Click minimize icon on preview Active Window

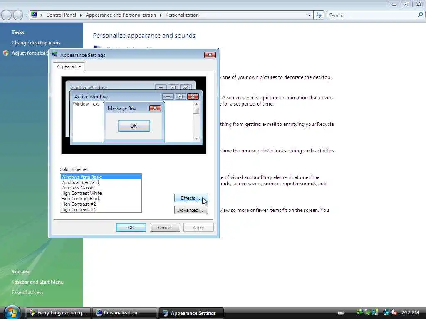[168, 96]
